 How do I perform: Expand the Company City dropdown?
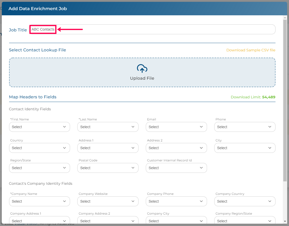tap(176, 220)
